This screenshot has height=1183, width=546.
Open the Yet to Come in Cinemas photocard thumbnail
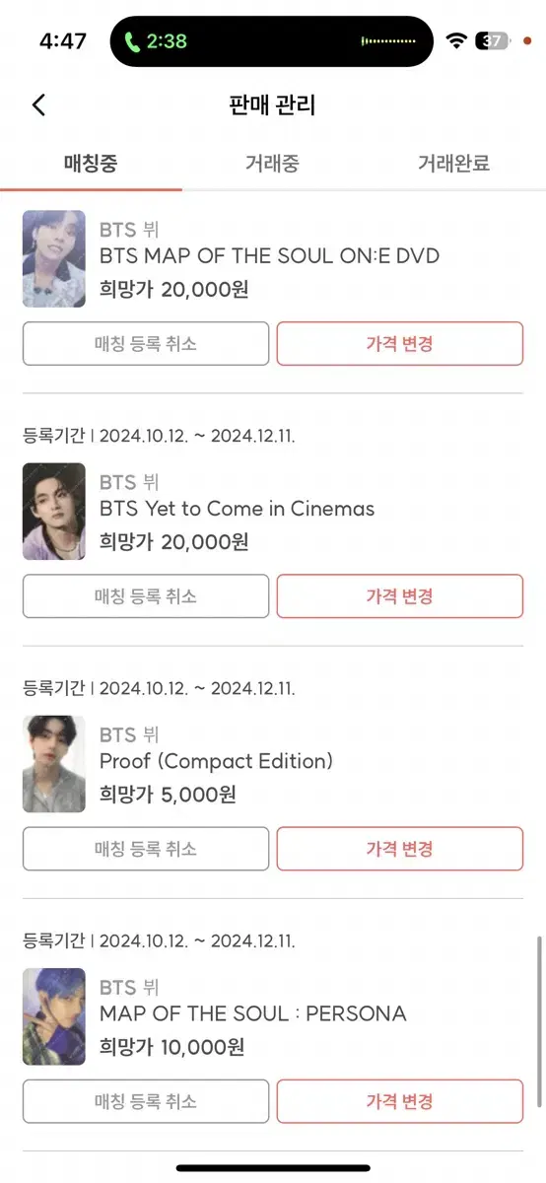click(54, 512)
